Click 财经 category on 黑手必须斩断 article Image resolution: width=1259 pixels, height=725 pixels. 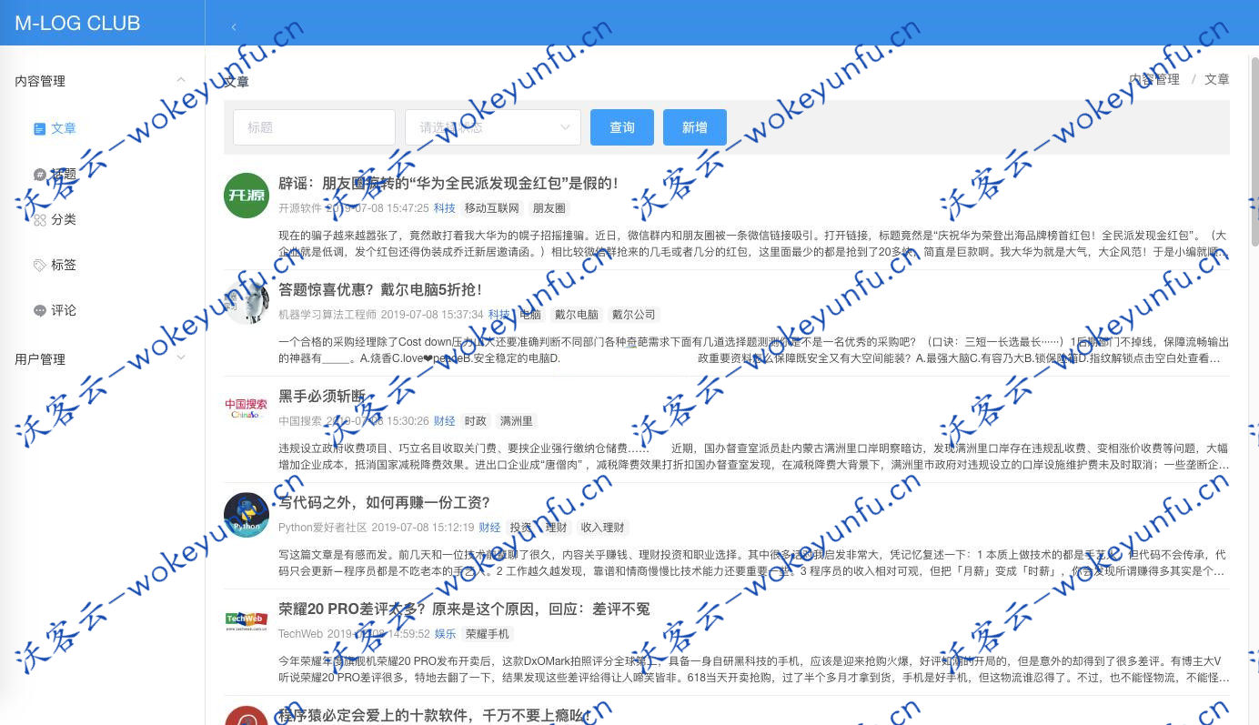(x=445, y=421)
